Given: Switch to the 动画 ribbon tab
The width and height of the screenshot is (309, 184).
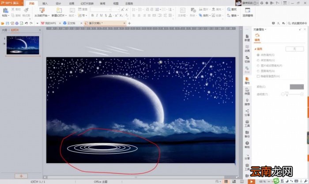Looking at the screenshot, I should pyautogui.click(x=72, y=4).
